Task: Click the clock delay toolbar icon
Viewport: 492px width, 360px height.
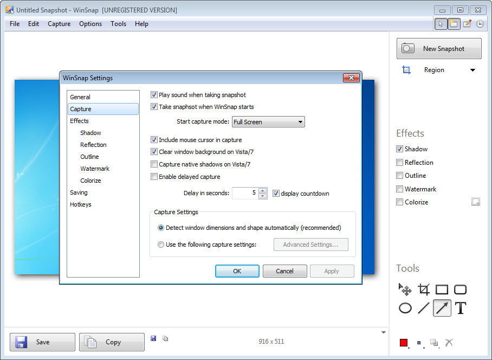Action: [480, 24]
